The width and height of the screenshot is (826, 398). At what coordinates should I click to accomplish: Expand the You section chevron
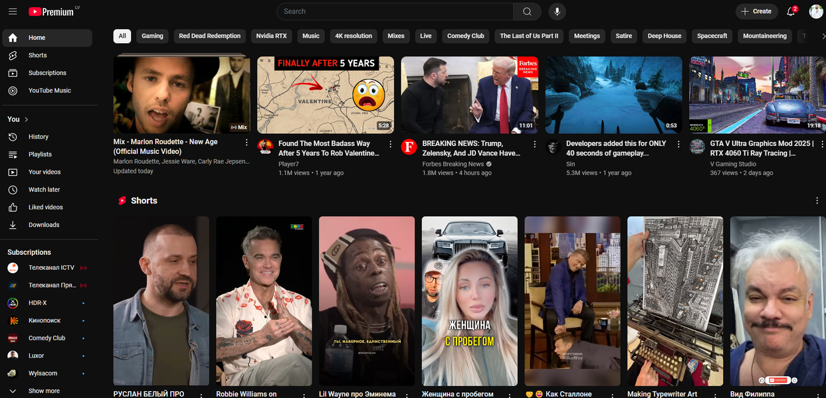point(27,119)
